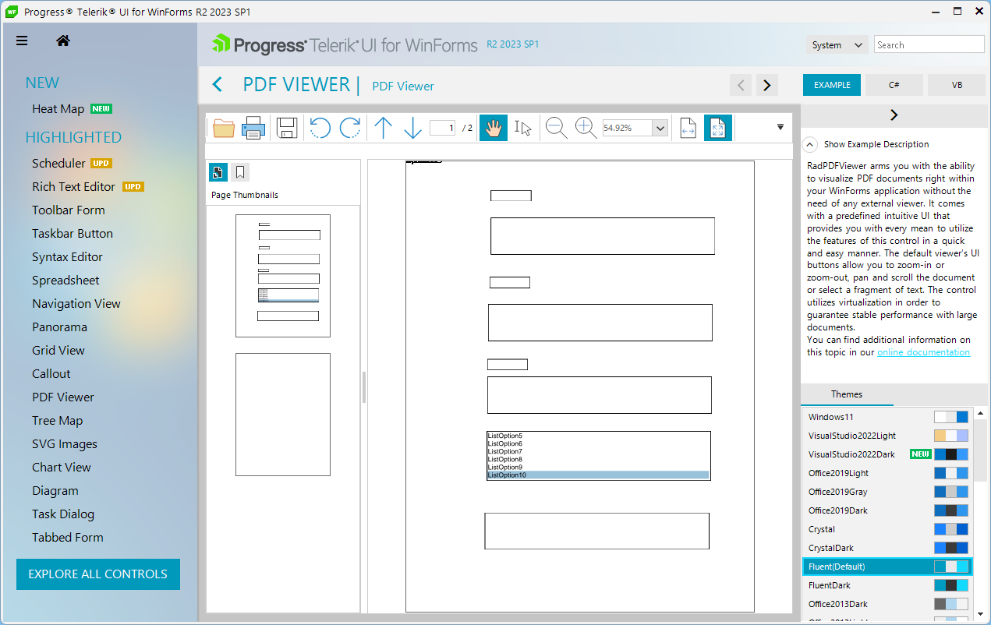The height and width of the screenshot is (625, 991).
Task: Open Diagram example
Action: coord(55,491)
